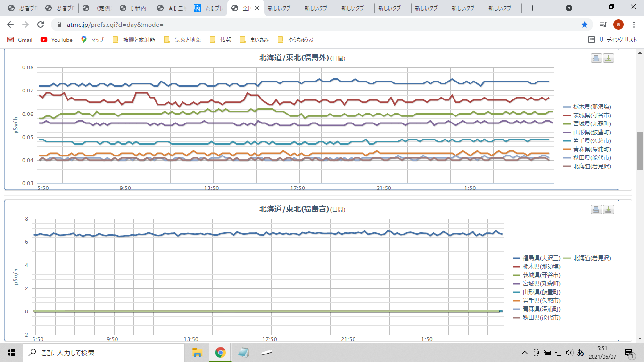
Task: Expand the ゆうちゅうぶ bookmark folder
Action: (295, 40)
